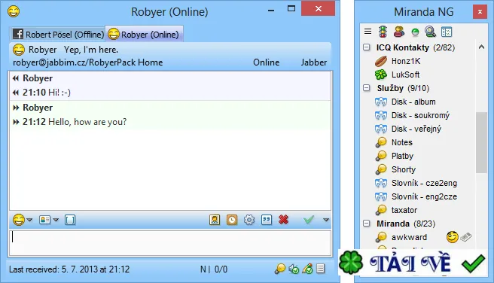Click the message input field
The width and height of the screenshot is (494, 283).
click(x=170, y=243)
